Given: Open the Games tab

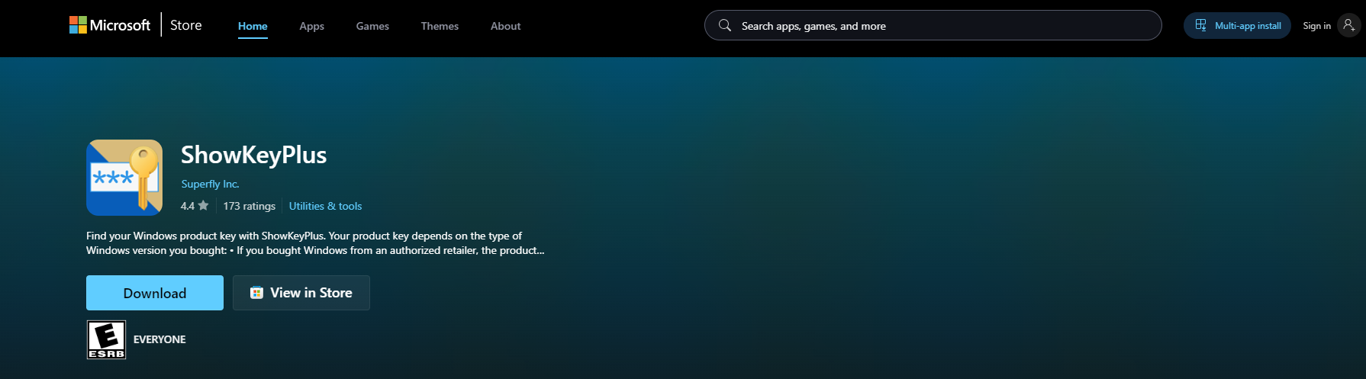Looking at the screenshot, I should tap(372, 26).
